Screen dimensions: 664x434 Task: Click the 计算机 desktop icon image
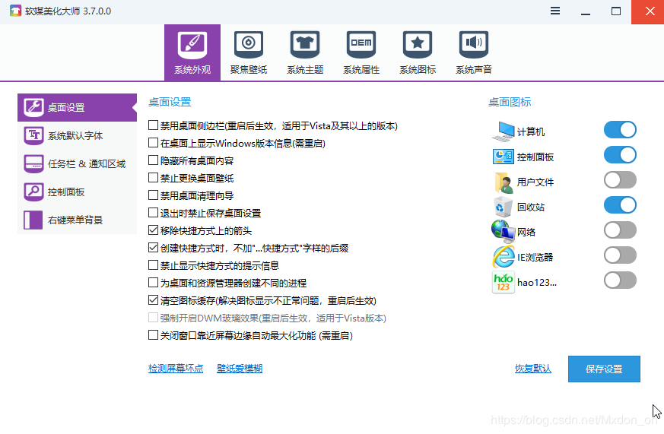(503, 131)
